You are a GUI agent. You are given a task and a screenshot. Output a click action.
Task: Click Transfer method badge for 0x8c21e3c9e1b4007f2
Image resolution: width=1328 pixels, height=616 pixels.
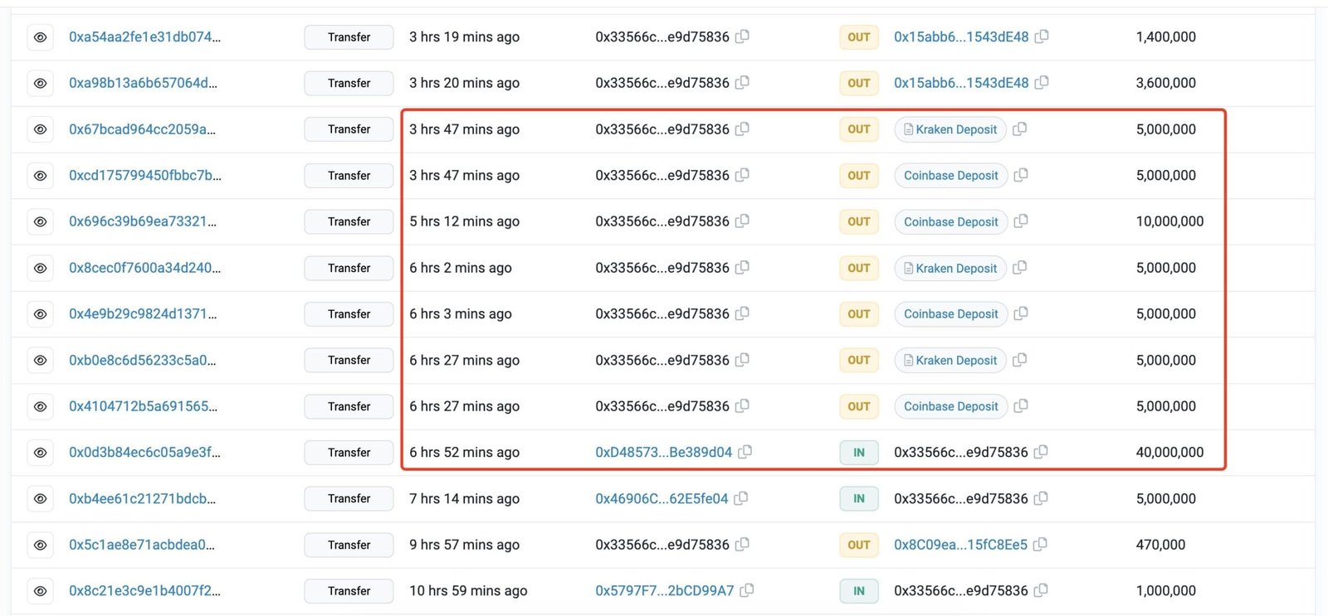349,591
